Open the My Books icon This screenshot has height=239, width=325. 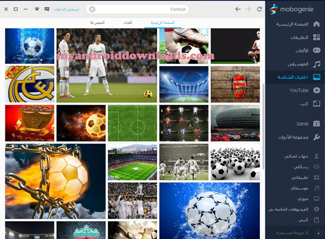tap(316, 219)
